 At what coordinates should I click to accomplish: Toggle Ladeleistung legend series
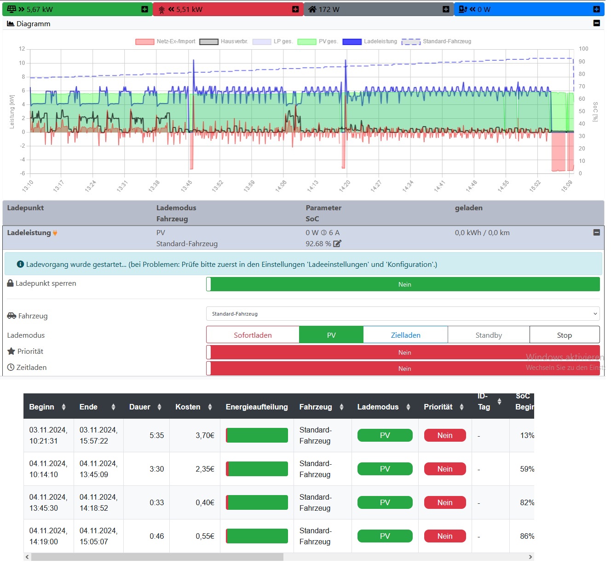click(x=370, y=41)
